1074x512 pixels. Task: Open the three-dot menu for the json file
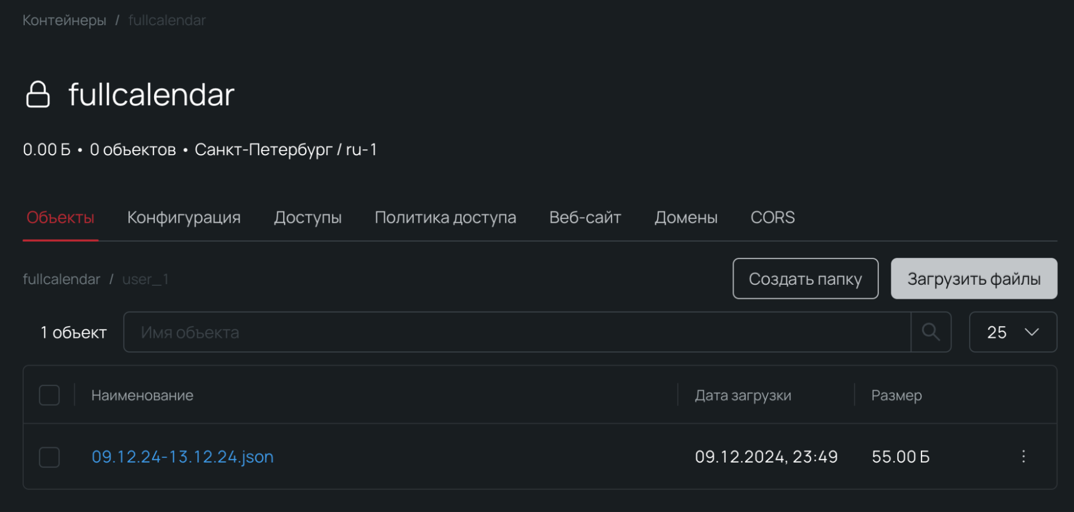pos(1023,457)
